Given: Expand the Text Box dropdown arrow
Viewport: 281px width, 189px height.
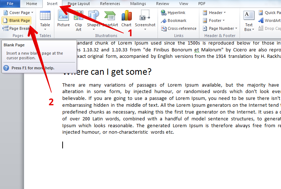Looking at the screenshot, I should tap(253, 29).
